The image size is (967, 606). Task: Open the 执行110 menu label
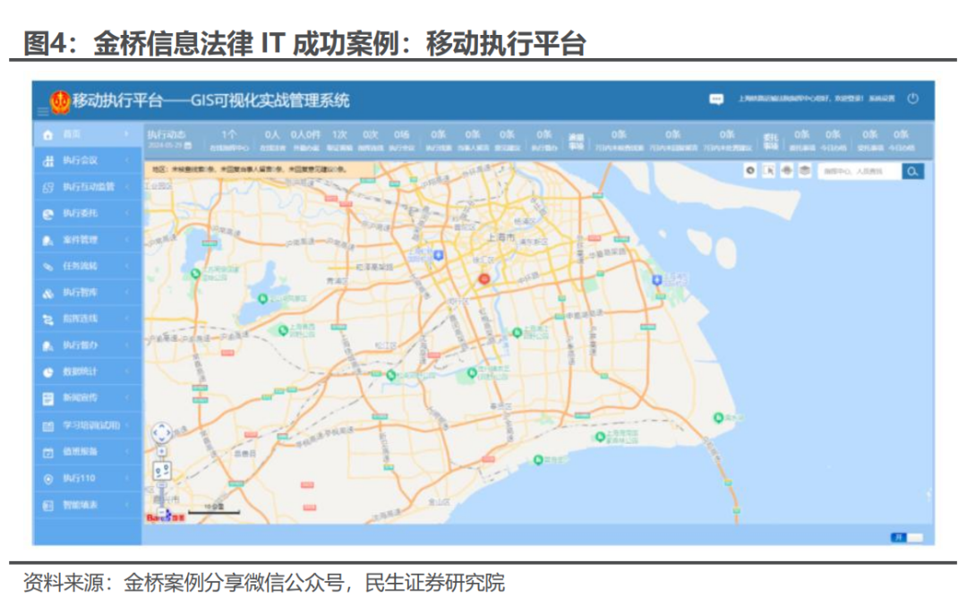click(x=79, y=478)
